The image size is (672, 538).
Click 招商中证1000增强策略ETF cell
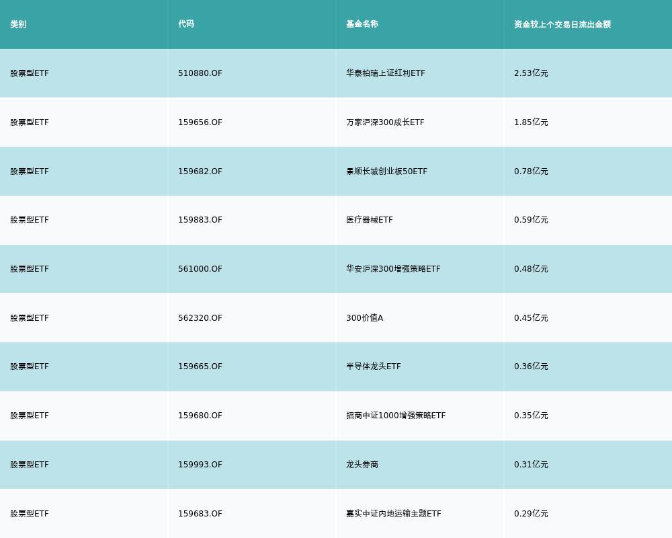[x=396, y=416]
